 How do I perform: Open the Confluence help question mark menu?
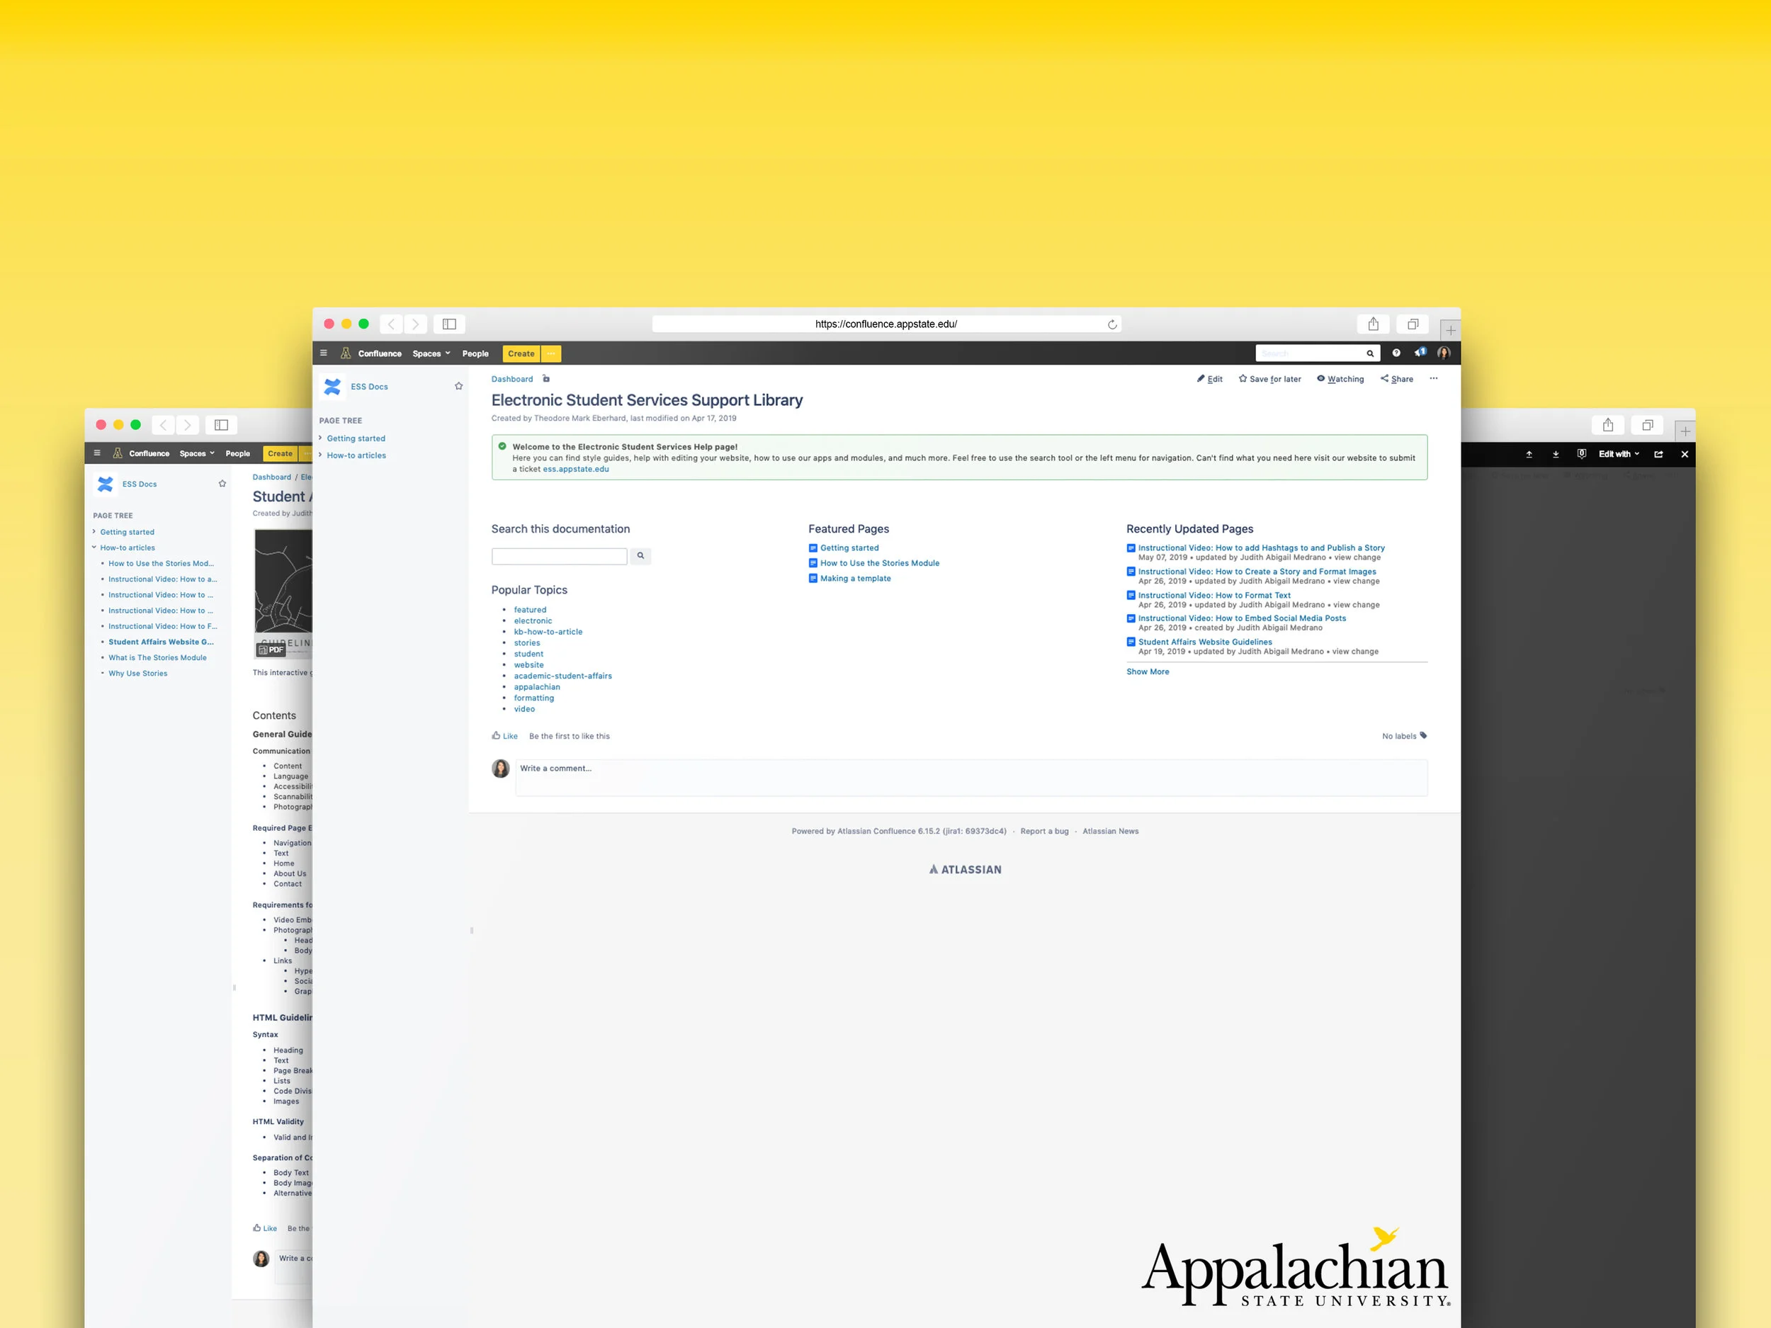(x=1396, y=353)
